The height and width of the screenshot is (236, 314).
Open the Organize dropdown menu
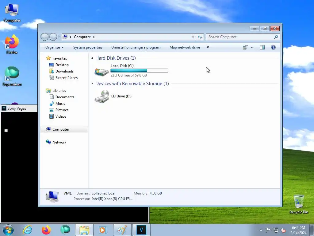click(55, 47)
